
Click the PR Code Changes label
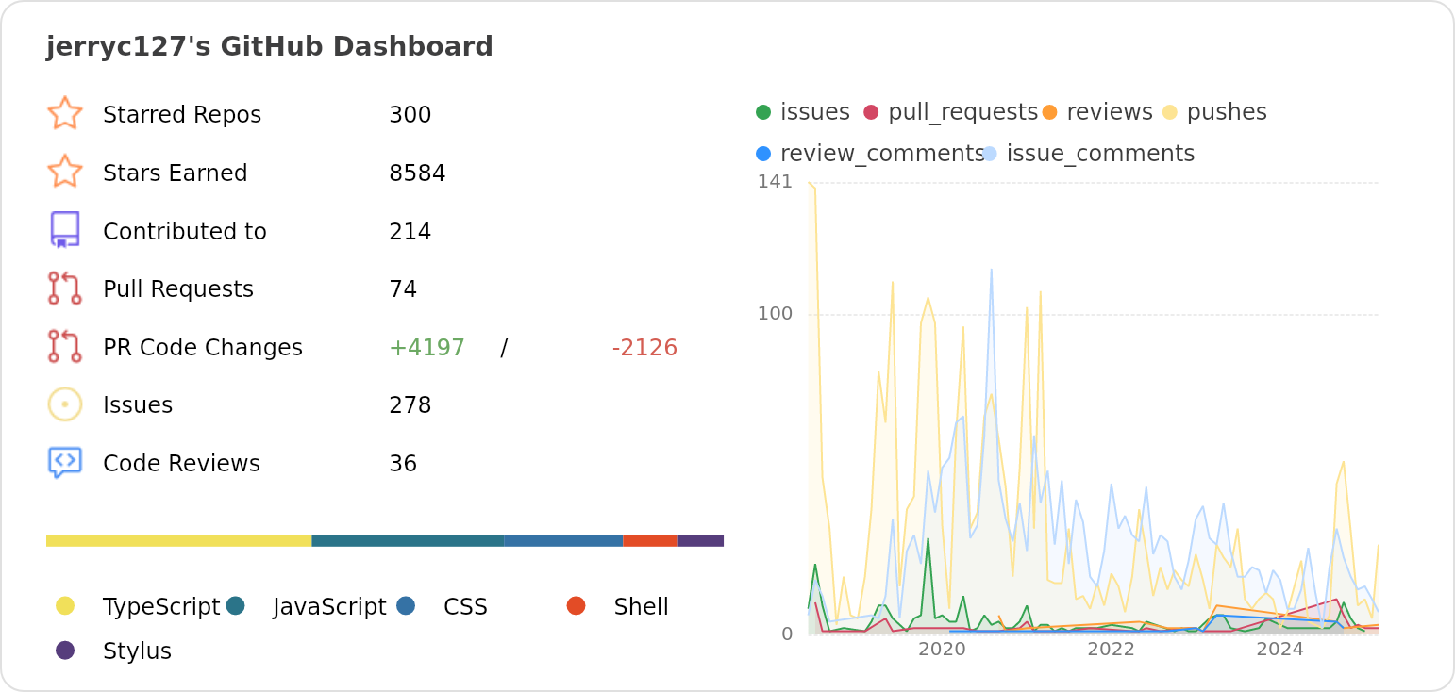pyautogui.click(x=203, y=348)
